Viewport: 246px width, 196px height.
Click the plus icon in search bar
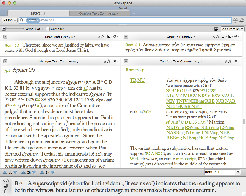[235, 20]
